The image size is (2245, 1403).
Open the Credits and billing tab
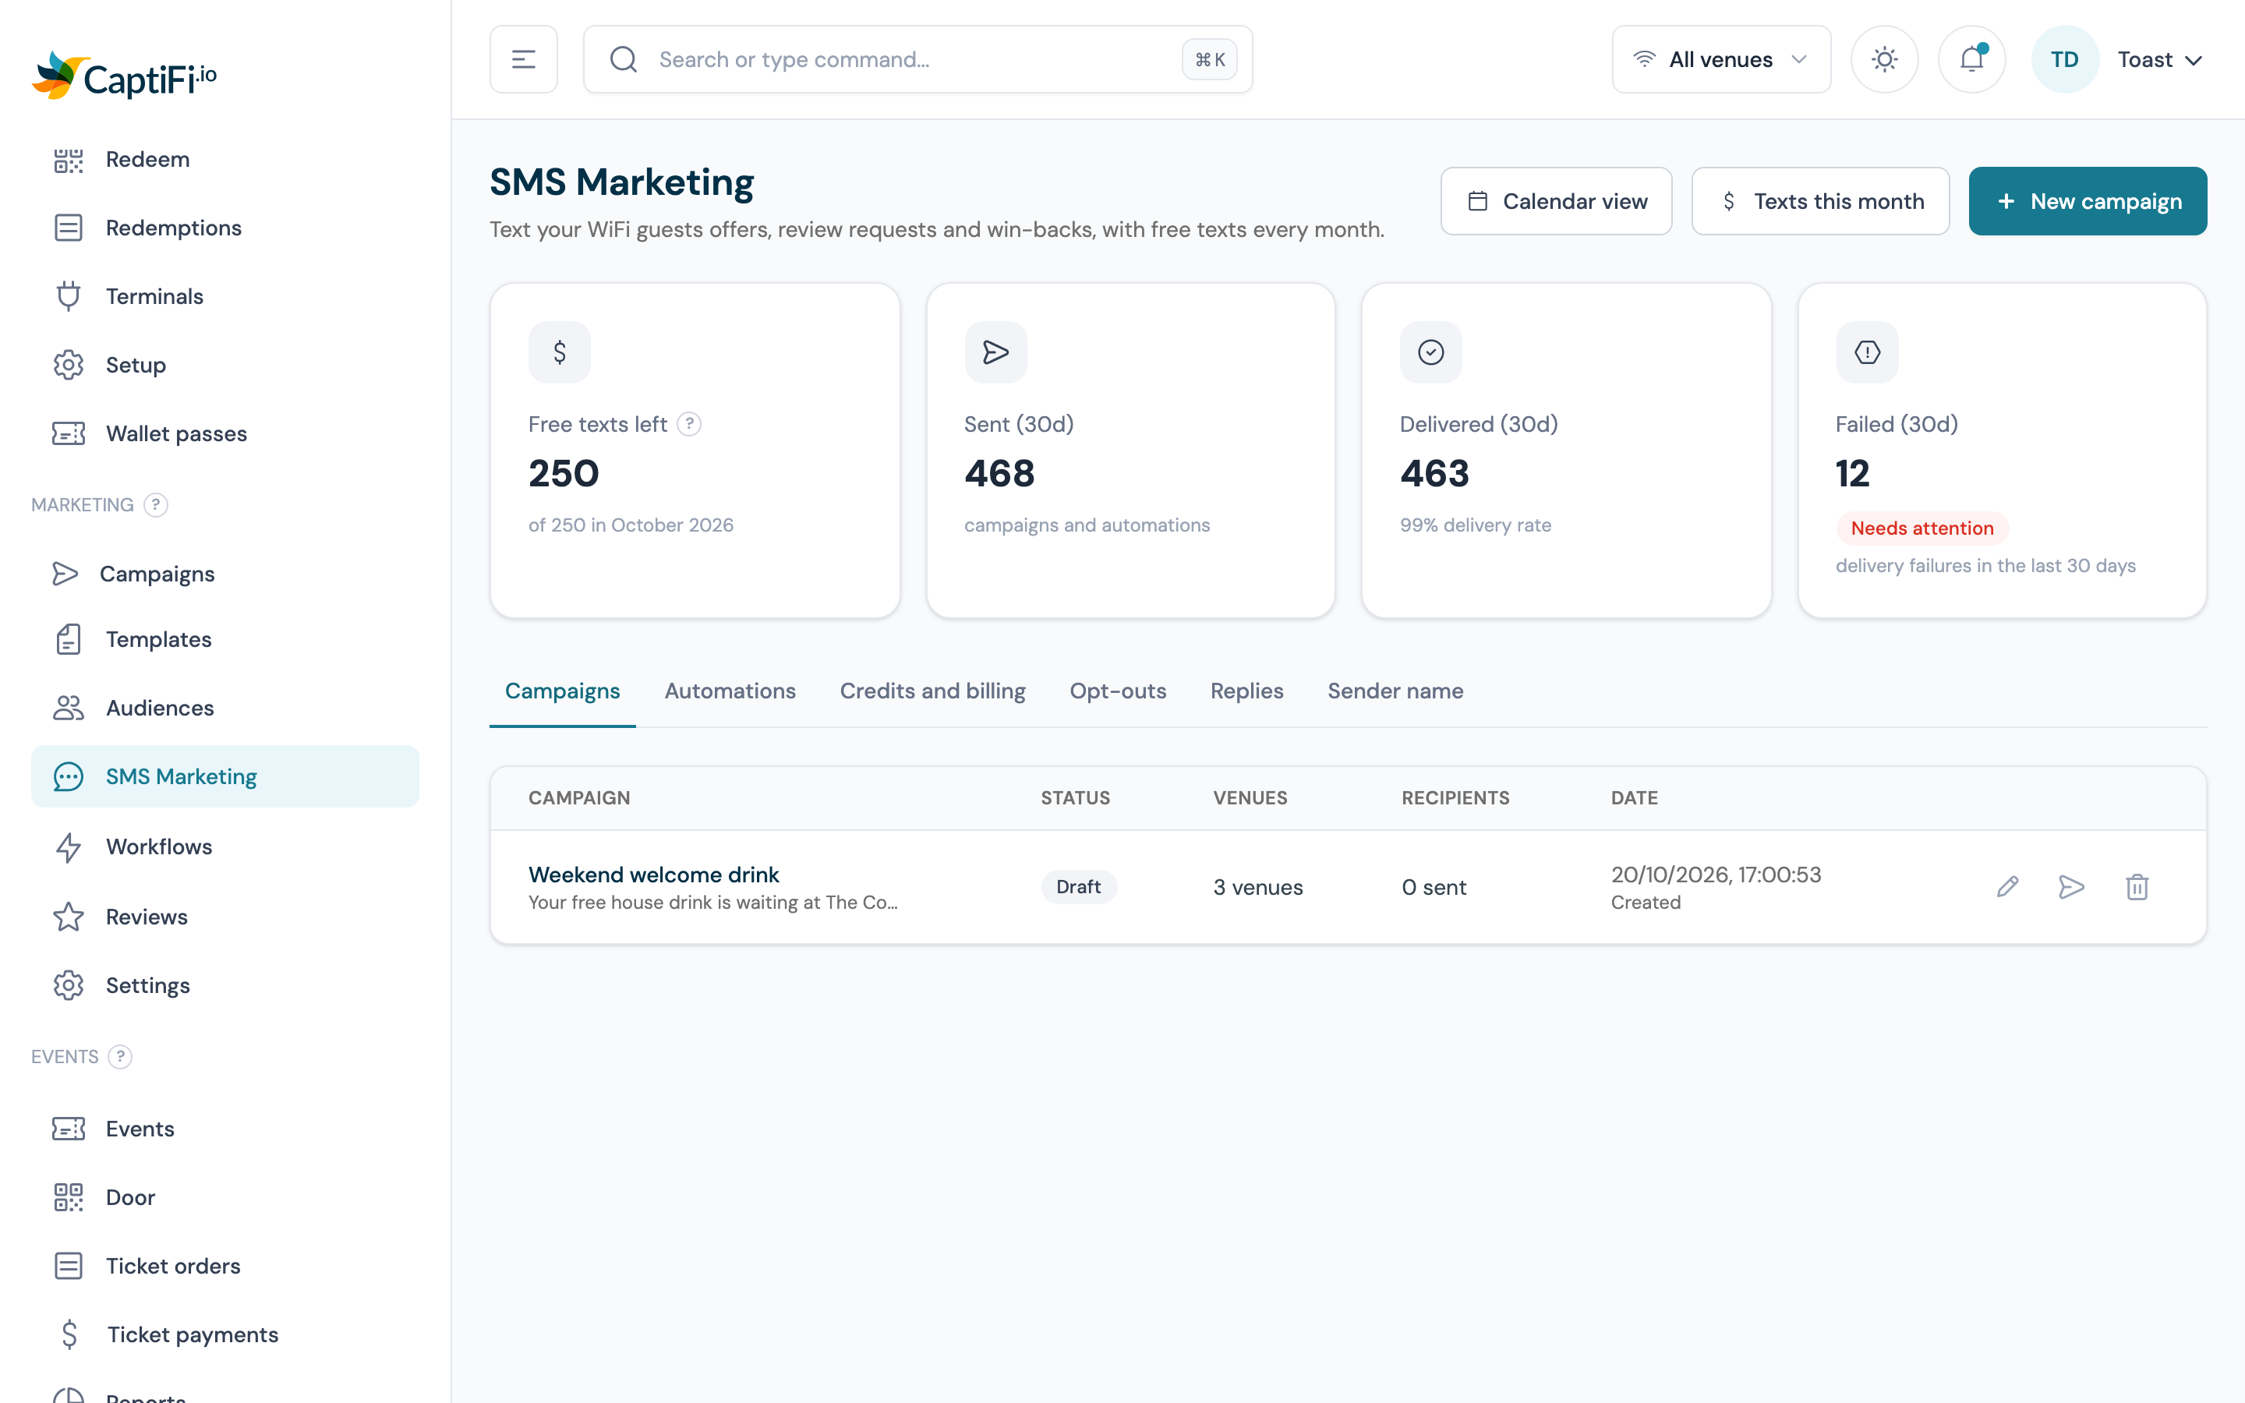tap(932, 691)
